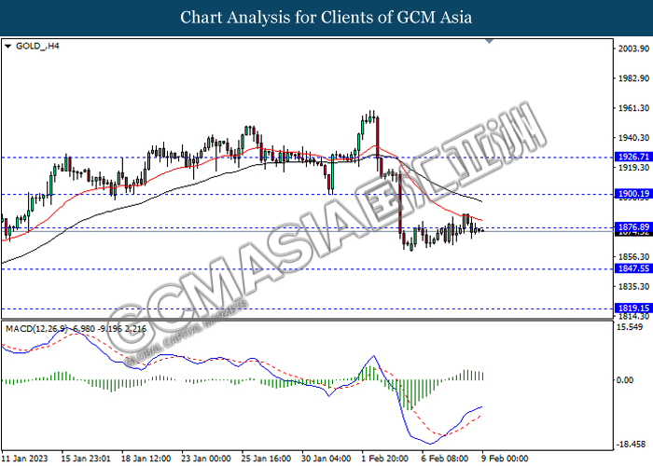Click the chart shift triangle marker at top
This screenshot has height=466, width=653.
pos(490,41)
